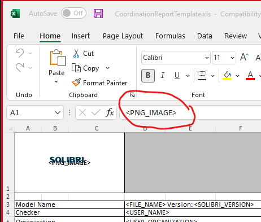The width and height of the screenshot is (261, 222).
Task: Click the purple Save icon
Action: pos(98,14)
